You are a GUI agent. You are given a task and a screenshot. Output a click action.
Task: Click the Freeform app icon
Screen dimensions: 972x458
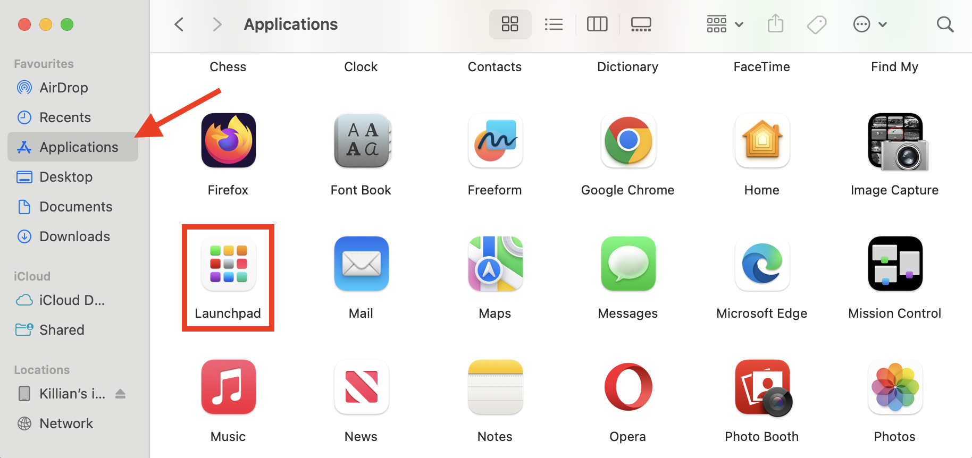pyautogui.click(x=495, y=140)
